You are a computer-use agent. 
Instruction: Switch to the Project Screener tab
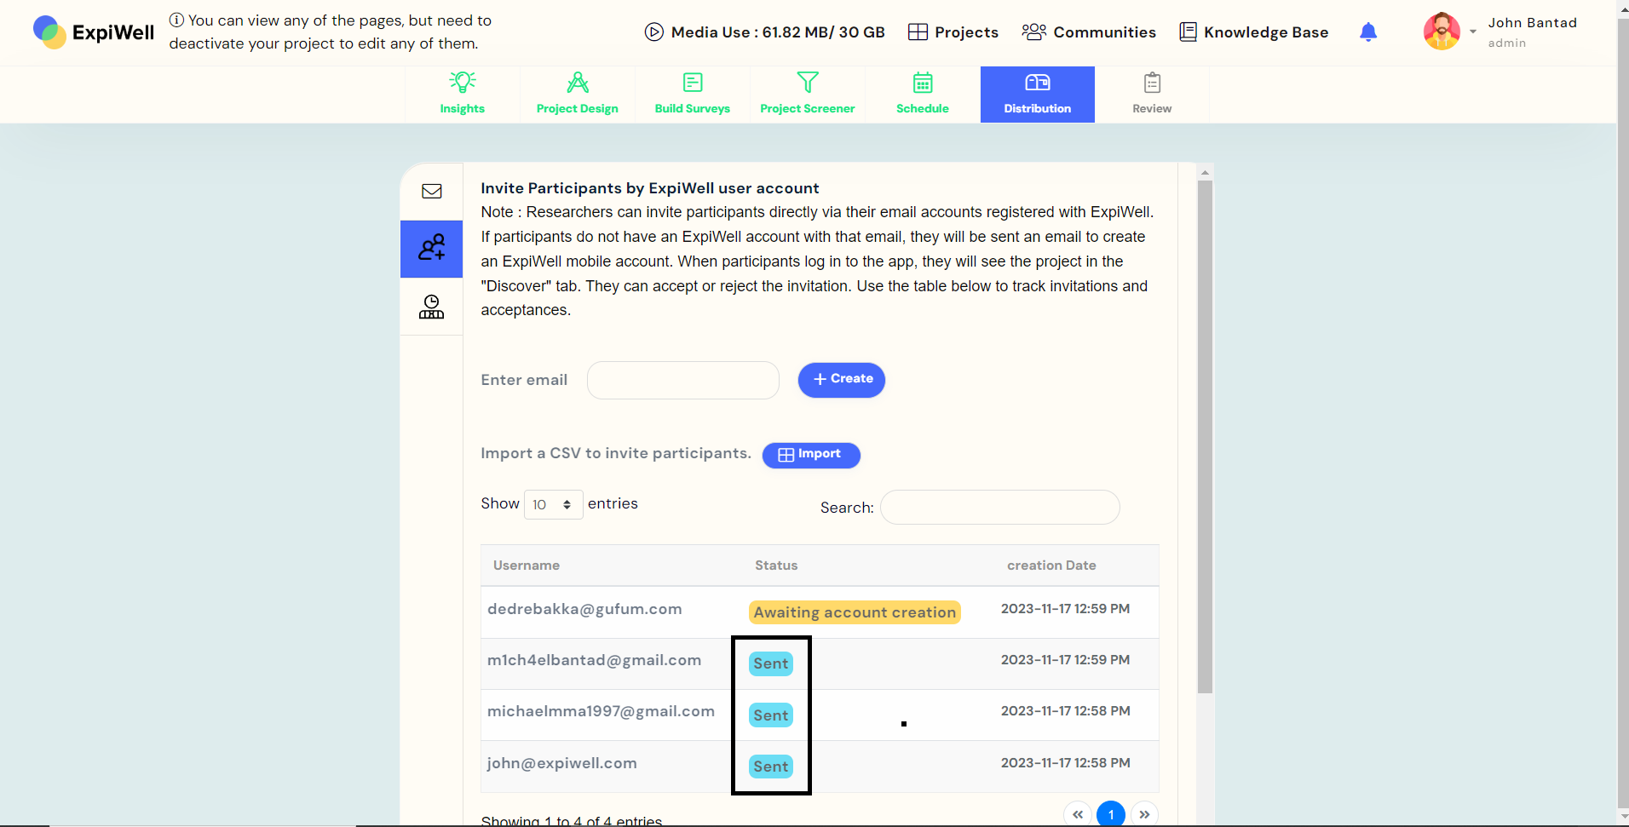click(808, 95)
